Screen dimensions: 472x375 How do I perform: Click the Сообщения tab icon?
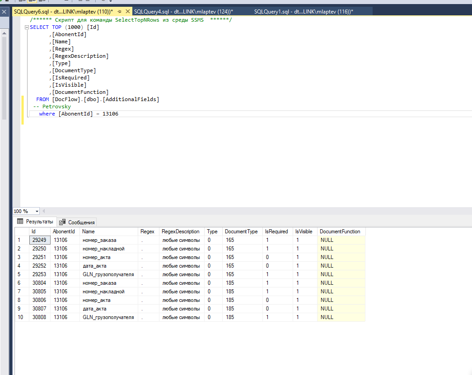coord(62,222)
